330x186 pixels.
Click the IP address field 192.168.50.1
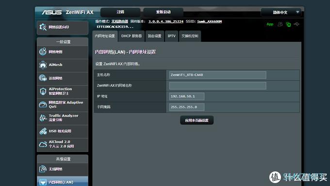(x=187, y=97)
